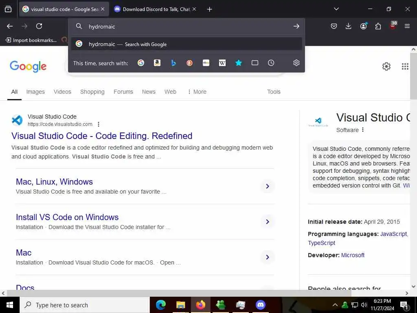
Task: Select the Shopping search tab
Action: [92, 92]
